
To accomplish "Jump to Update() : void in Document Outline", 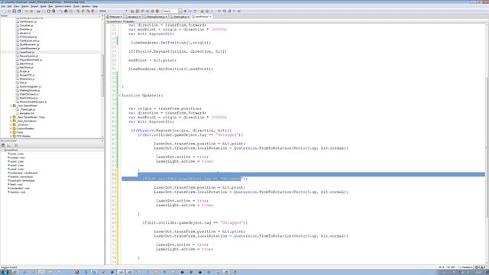I will [18, 192].
